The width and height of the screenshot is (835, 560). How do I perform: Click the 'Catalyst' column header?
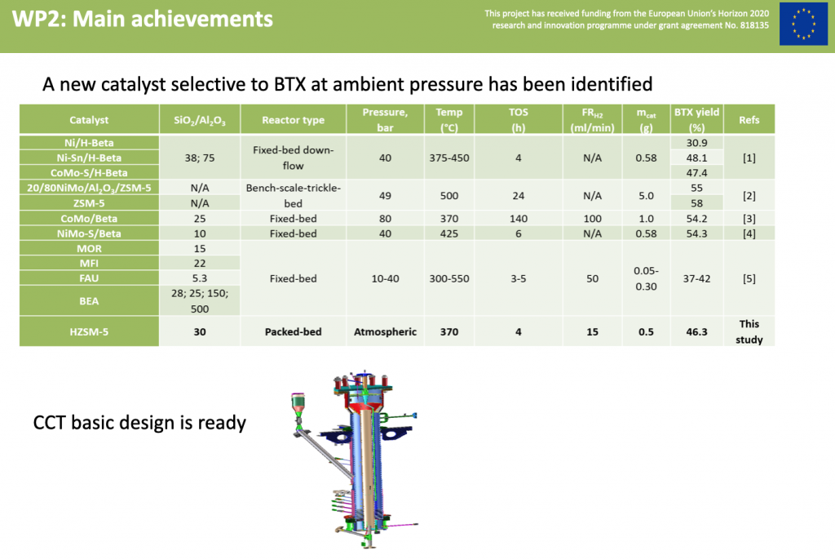[89, 119]
